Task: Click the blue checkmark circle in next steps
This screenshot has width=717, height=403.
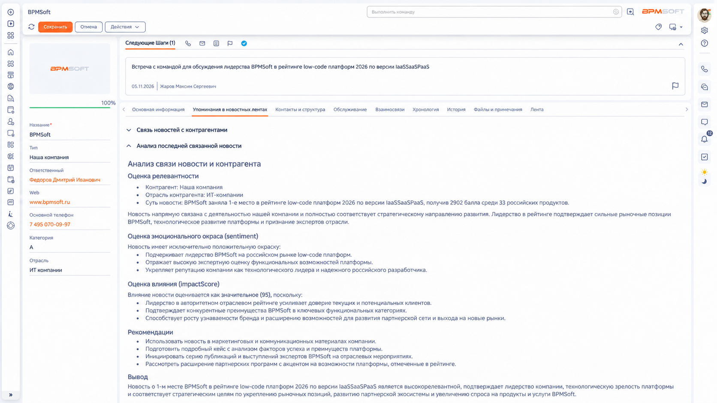Action: (244, 43)
